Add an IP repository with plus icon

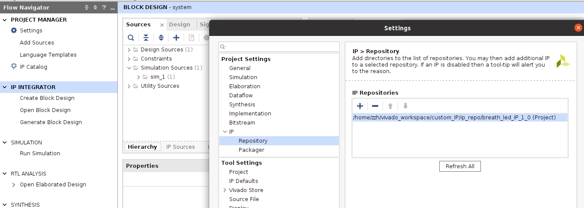[360, 106]
